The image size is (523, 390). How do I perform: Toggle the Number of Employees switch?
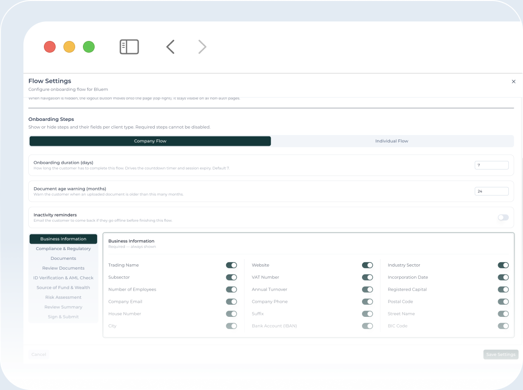[x=231, y=290]
